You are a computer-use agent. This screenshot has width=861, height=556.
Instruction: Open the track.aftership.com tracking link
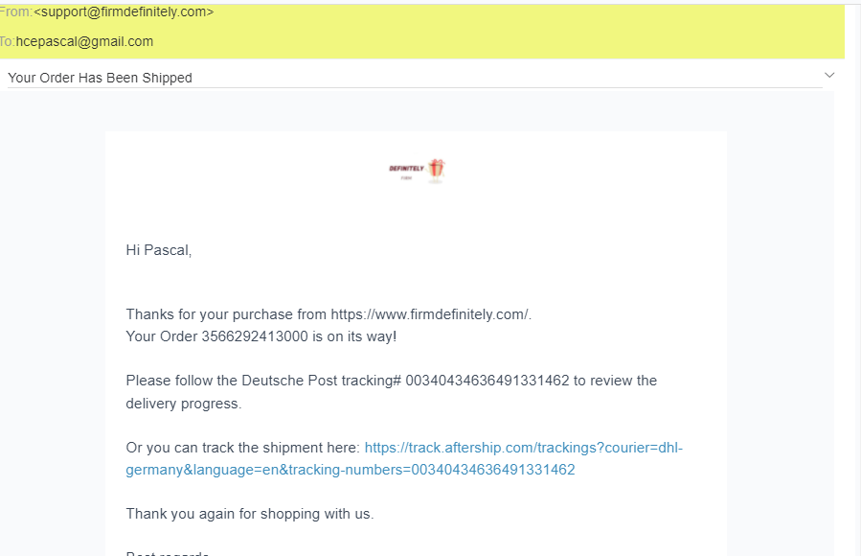[x=523, y=448]
